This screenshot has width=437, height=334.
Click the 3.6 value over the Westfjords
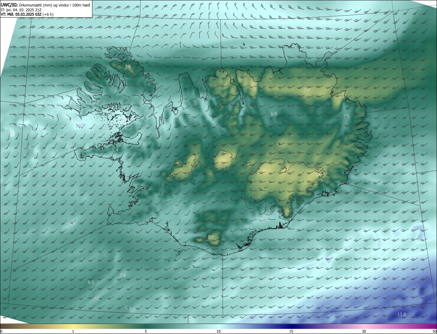128,67
